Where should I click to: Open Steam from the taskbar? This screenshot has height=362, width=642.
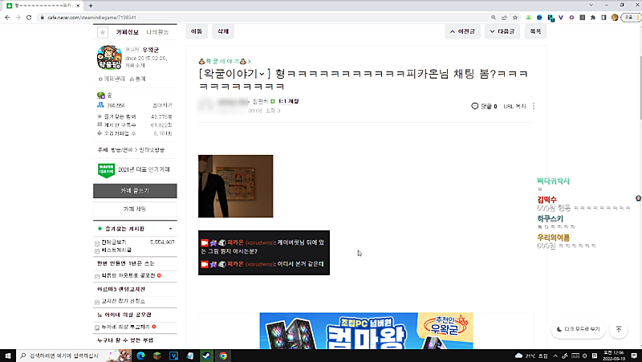205,355
